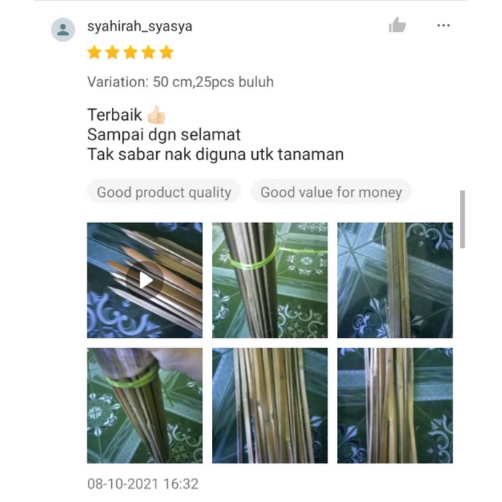The image size is (502, 502).
Task: Select the Good product quality tag
Action: coord(164,192)
